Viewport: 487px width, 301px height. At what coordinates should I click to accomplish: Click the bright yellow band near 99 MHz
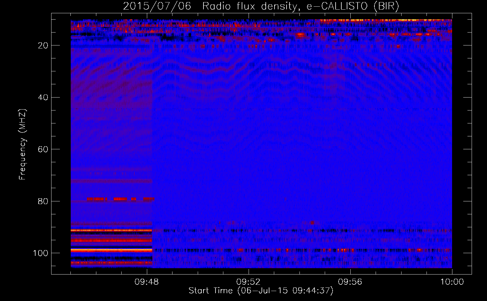tap(111, 250)
